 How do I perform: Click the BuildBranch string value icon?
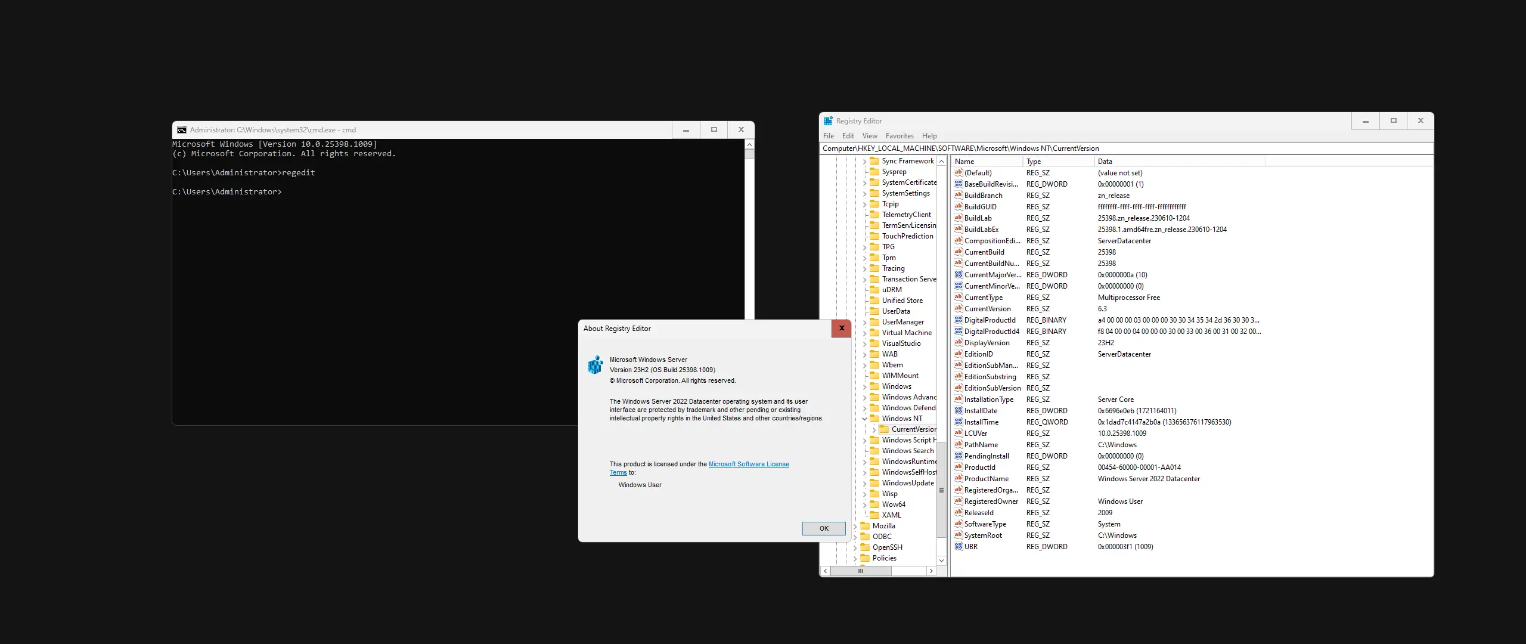pyautogui.click(x=959, y=196)
